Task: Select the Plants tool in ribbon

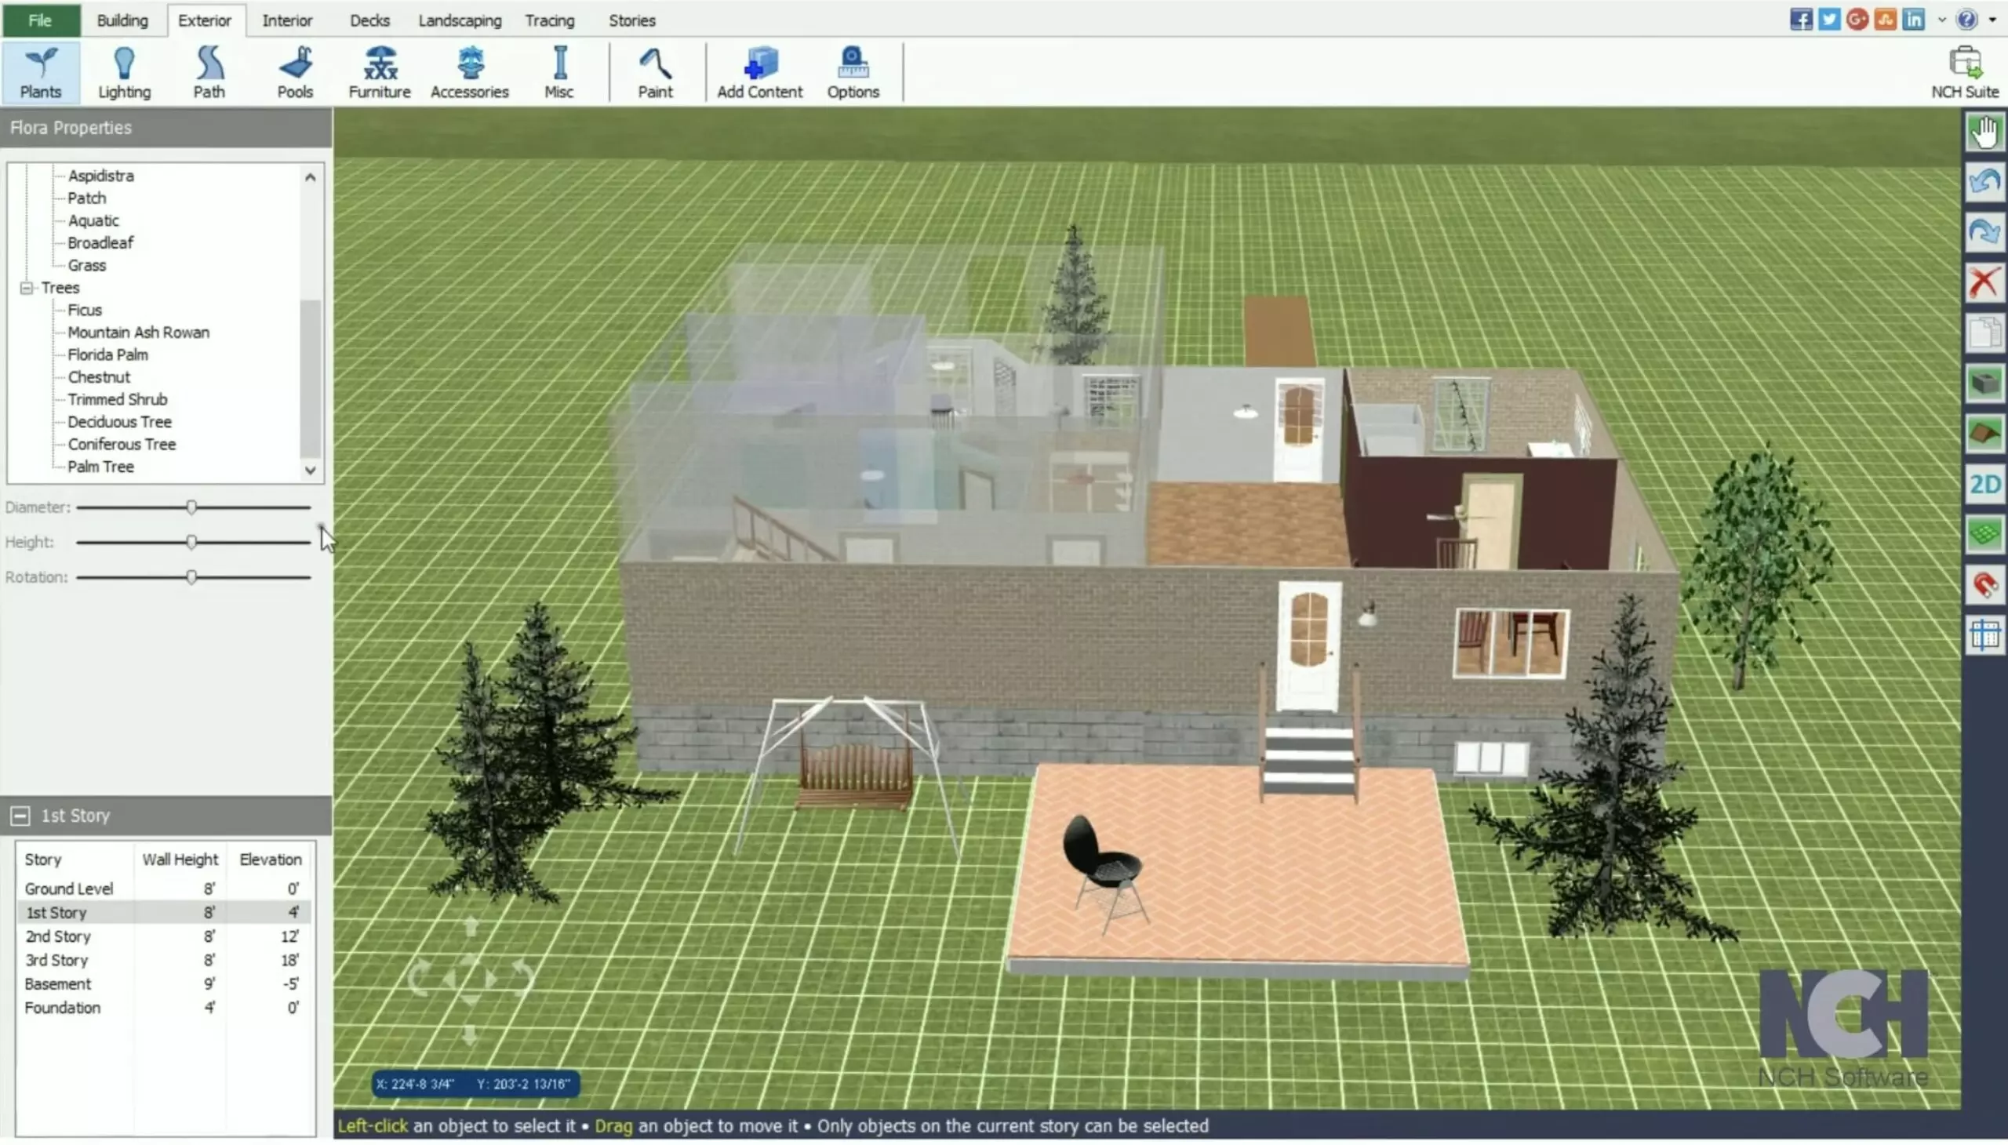Action: tap(40, 71)
